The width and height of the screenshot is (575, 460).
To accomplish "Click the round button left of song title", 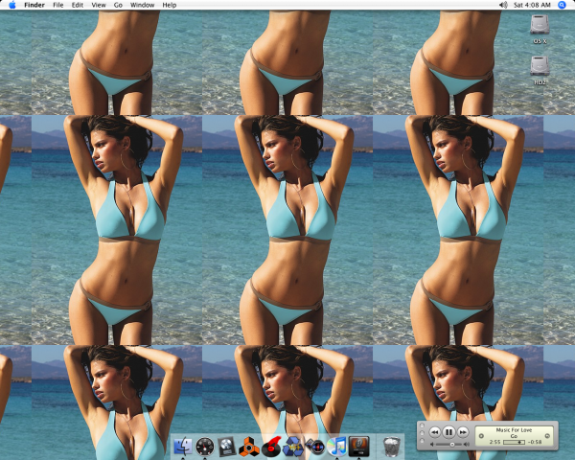I will (x=481, y=436).
